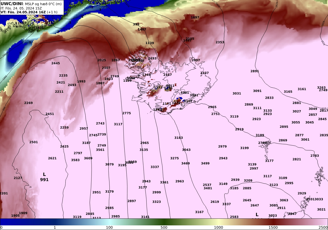Click the height value 3167

click(x=199, y=212)
